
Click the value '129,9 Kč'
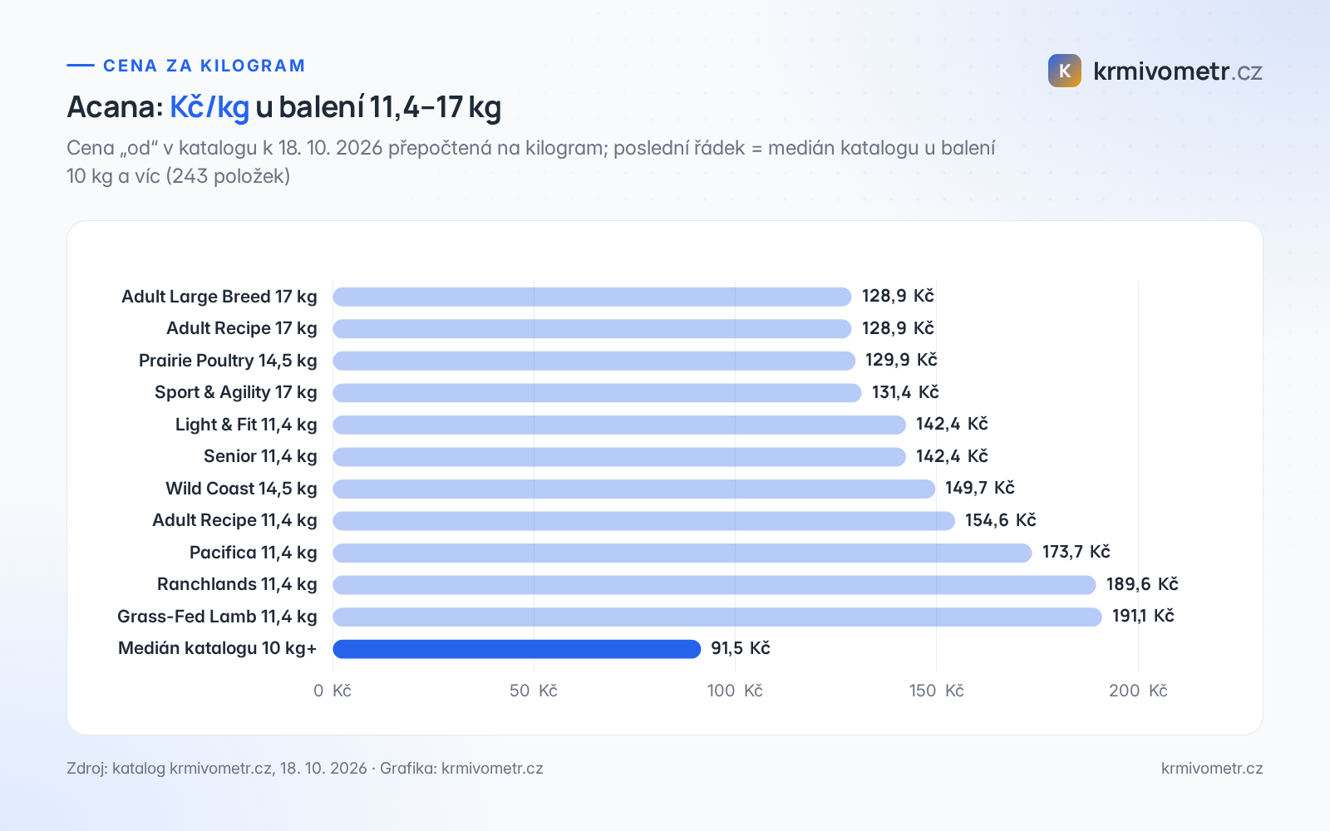(x=901, y=360)
